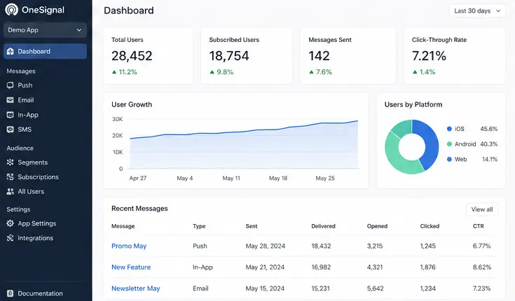Screen dimensions: 515x301
Task: Open the Documentation link
Action: [x=40, y=293]
